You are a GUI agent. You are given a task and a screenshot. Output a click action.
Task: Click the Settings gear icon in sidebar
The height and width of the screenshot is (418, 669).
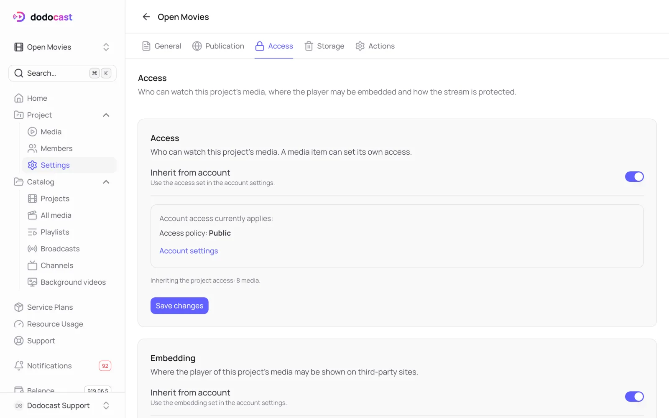click(x=32, y=165)
